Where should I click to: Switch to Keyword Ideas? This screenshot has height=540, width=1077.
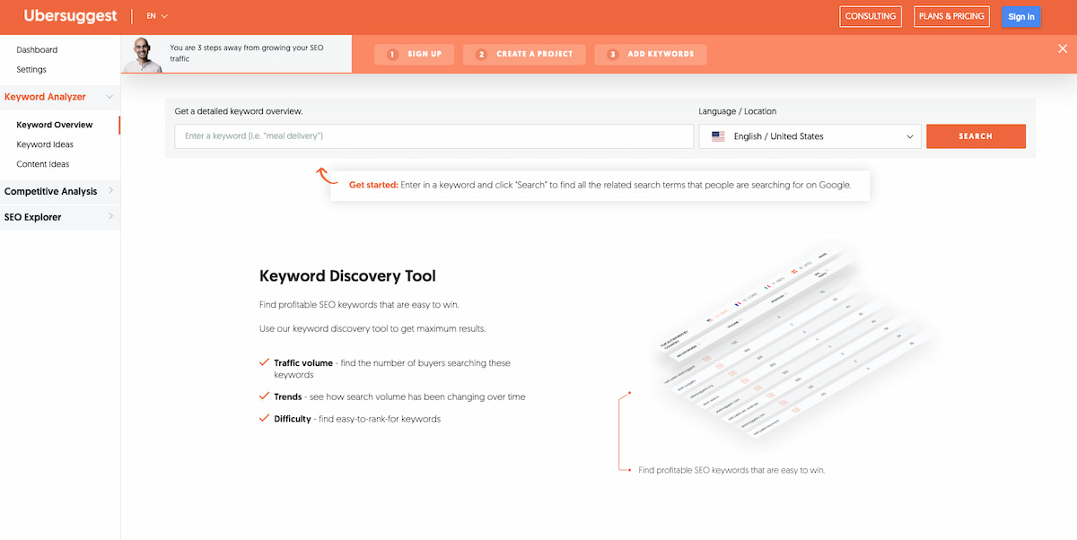pos(45,144)
